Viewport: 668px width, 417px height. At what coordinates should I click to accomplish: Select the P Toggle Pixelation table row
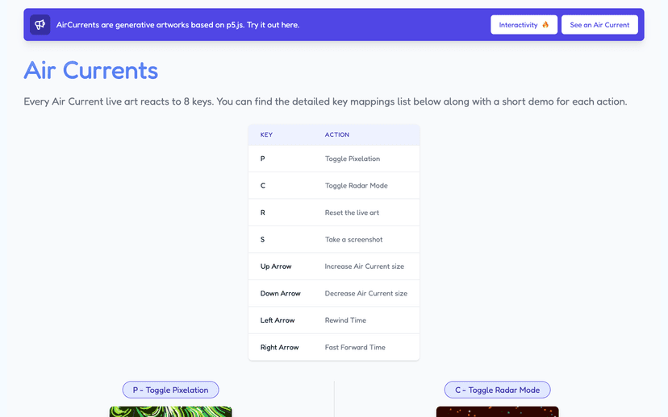point(334,159)
